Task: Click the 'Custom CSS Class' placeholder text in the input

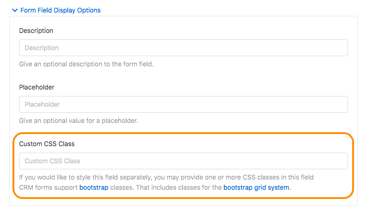Action: coord(52,161)
